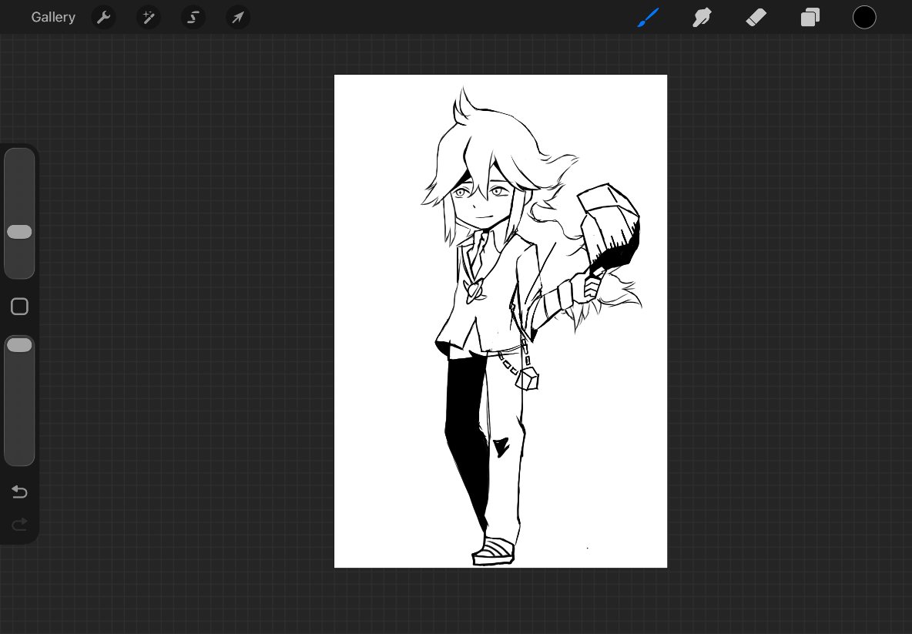Click the brush size slider handle

(19, 232)
